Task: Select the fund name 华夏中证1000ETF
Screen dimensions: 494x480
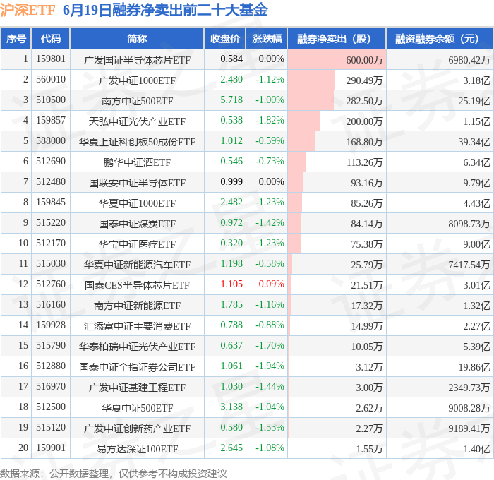Action: pyautogui.click(x=137, y=203)
